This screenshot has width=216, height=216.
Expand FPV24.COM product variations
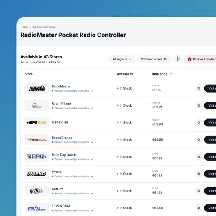click(x=72, y=211)
